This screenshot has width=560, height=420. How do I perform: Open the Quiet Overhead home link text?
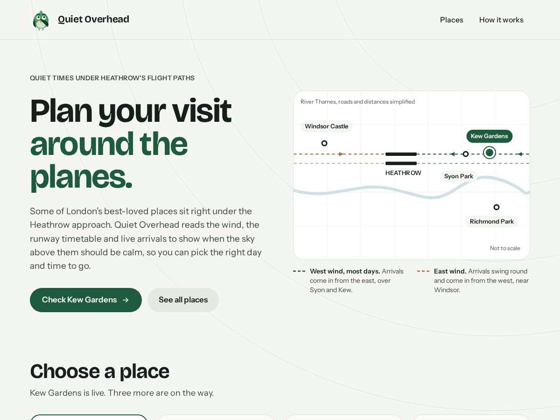93,20
